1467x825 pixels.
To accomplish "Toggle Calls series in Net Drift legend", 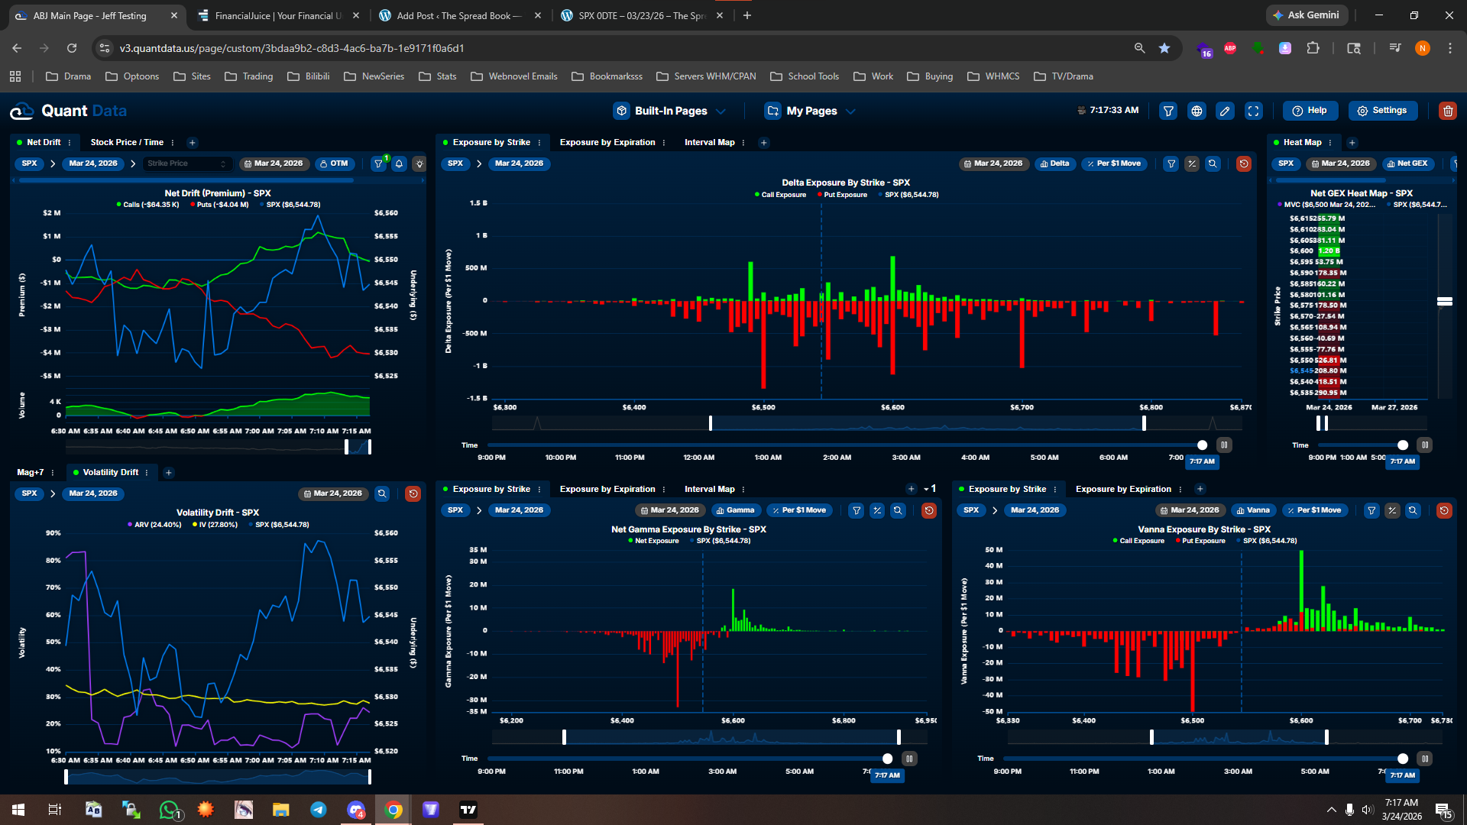I will tap(147, 205).
